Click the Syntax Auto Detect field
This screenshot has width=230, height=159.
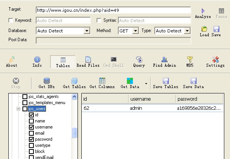[x=154, y=21]
